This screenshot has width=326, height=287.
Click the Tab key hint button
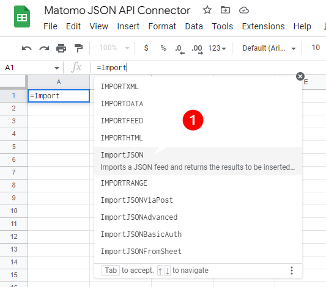point(111,271)
